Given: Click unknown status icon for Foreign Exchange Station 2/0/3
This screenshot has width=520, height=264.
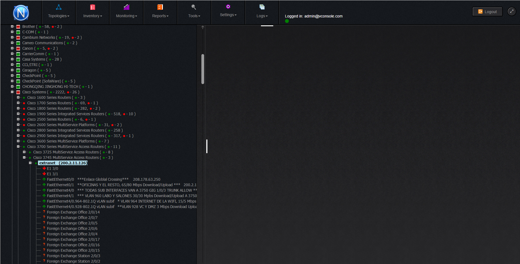Looking at the screenshot, I should point(44,256).
